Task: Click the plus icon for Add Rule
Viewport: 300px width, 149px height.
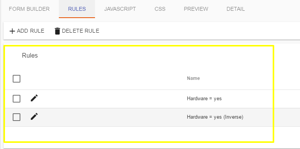Action: [x=12, y=31]
